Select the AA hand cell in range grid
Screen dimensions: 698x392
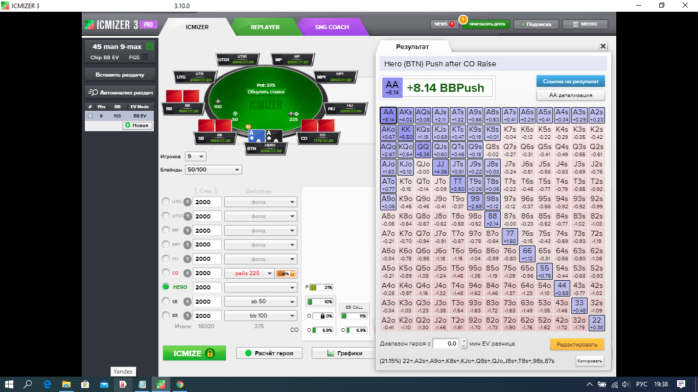(x=388, y=115)
